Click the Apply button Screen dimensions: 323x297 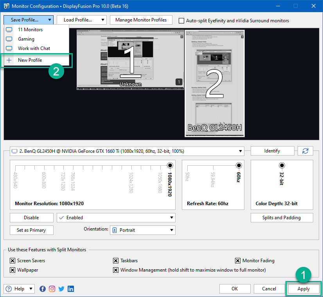(x=303, y=289)
